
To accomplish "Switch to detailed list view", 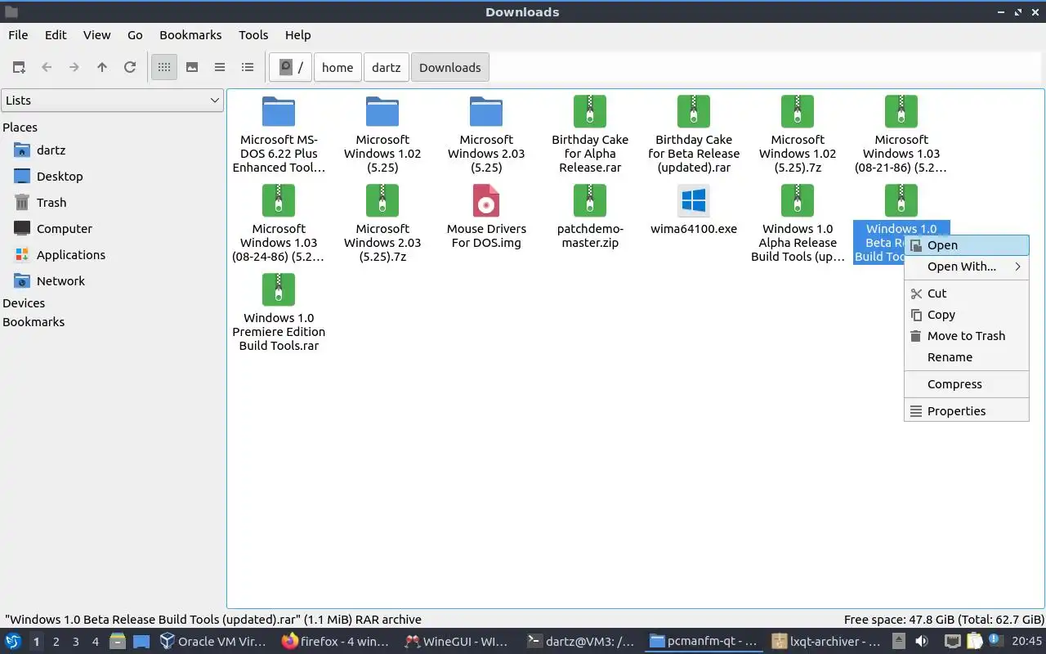I will click(x=248, y=67).
